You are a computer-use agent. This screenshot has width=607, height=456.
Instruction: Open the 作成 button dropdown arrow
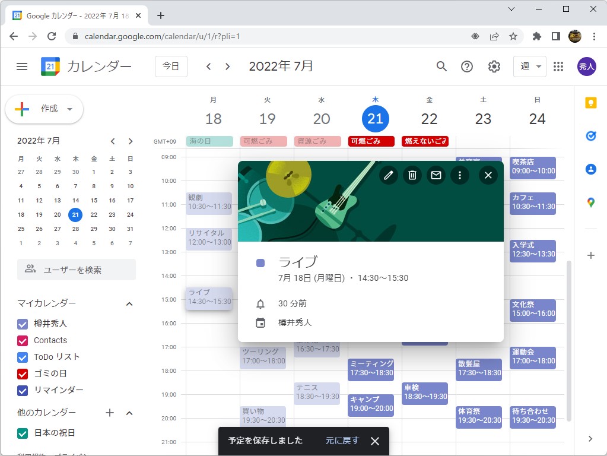pos(69,109)
